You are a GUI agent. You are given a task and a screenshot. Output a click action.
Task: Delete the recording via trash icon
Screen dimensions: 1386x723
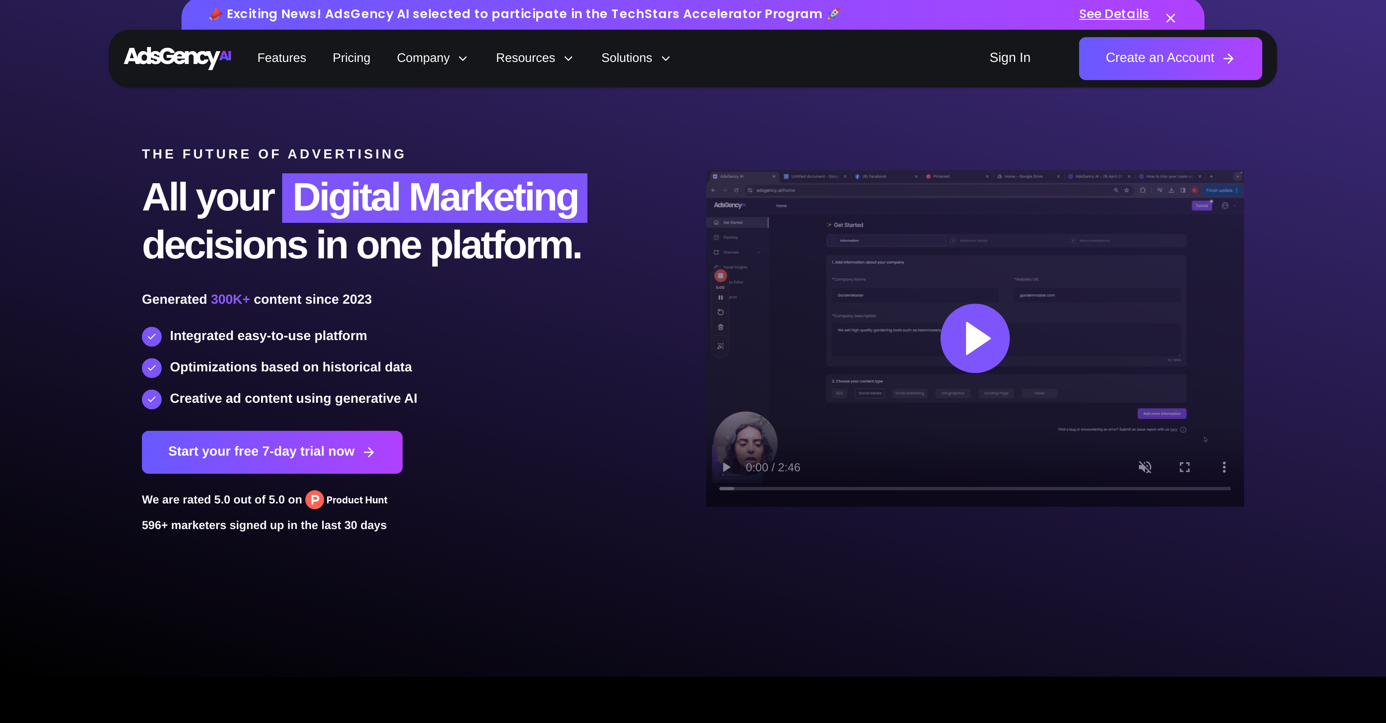(721, 327)
